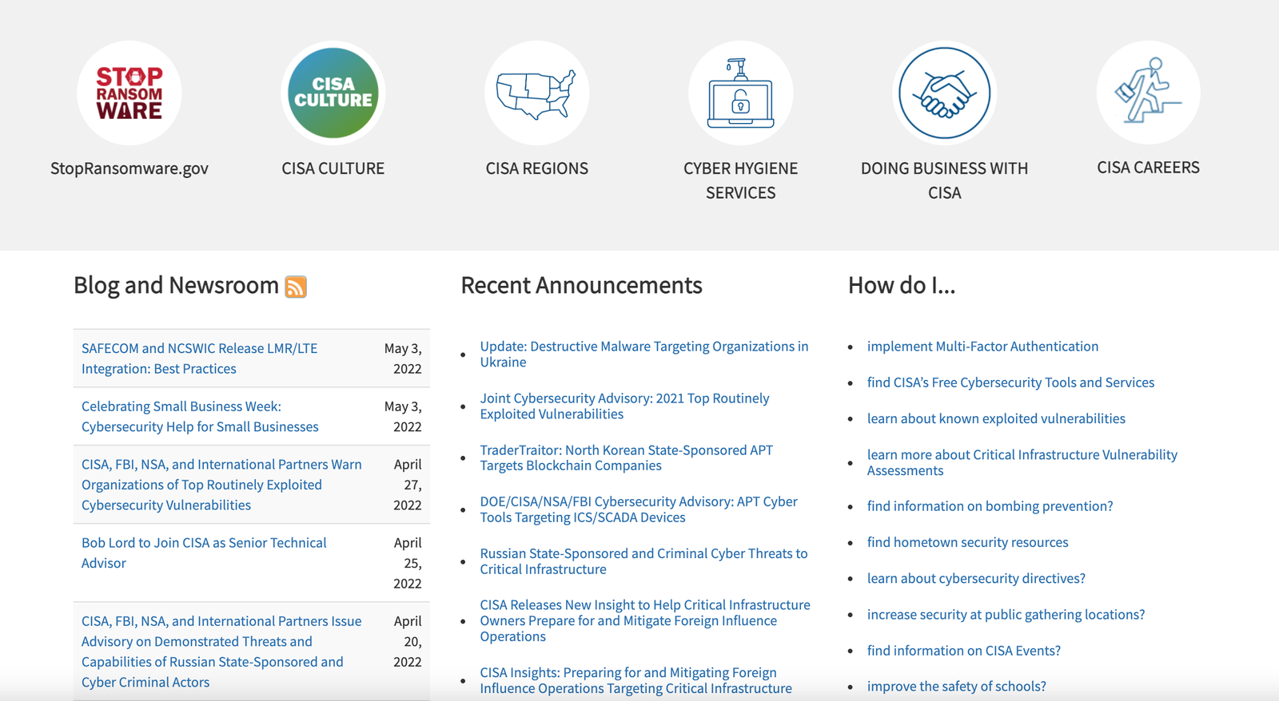Open 2021 Top Routinely Exploited Vulnerabilities advisory
Viewport: 1279px width, 701px height.
(624, 406)
